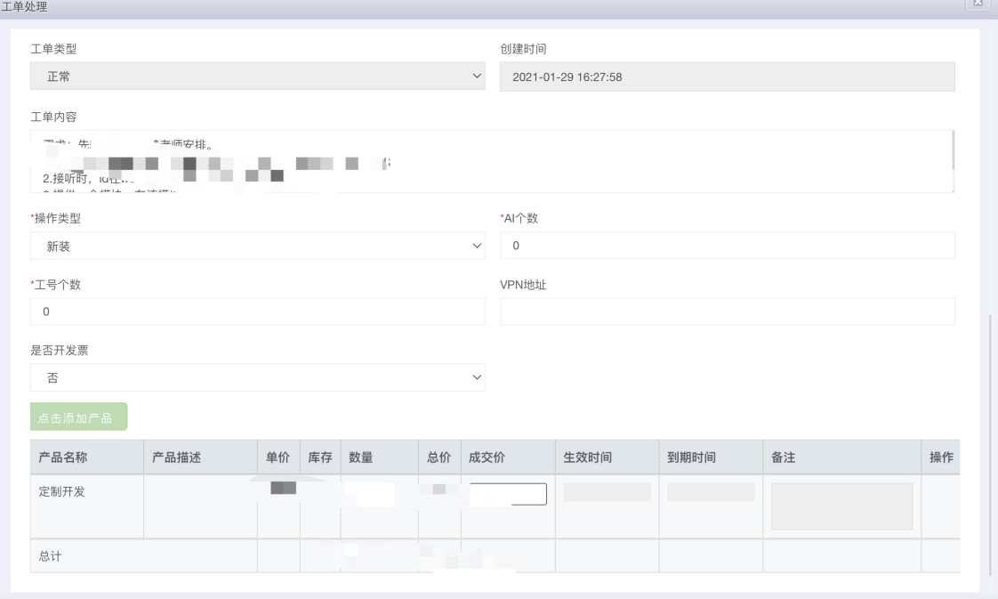Focus the 工单内容 text area
998x599 pixels.
489,162
